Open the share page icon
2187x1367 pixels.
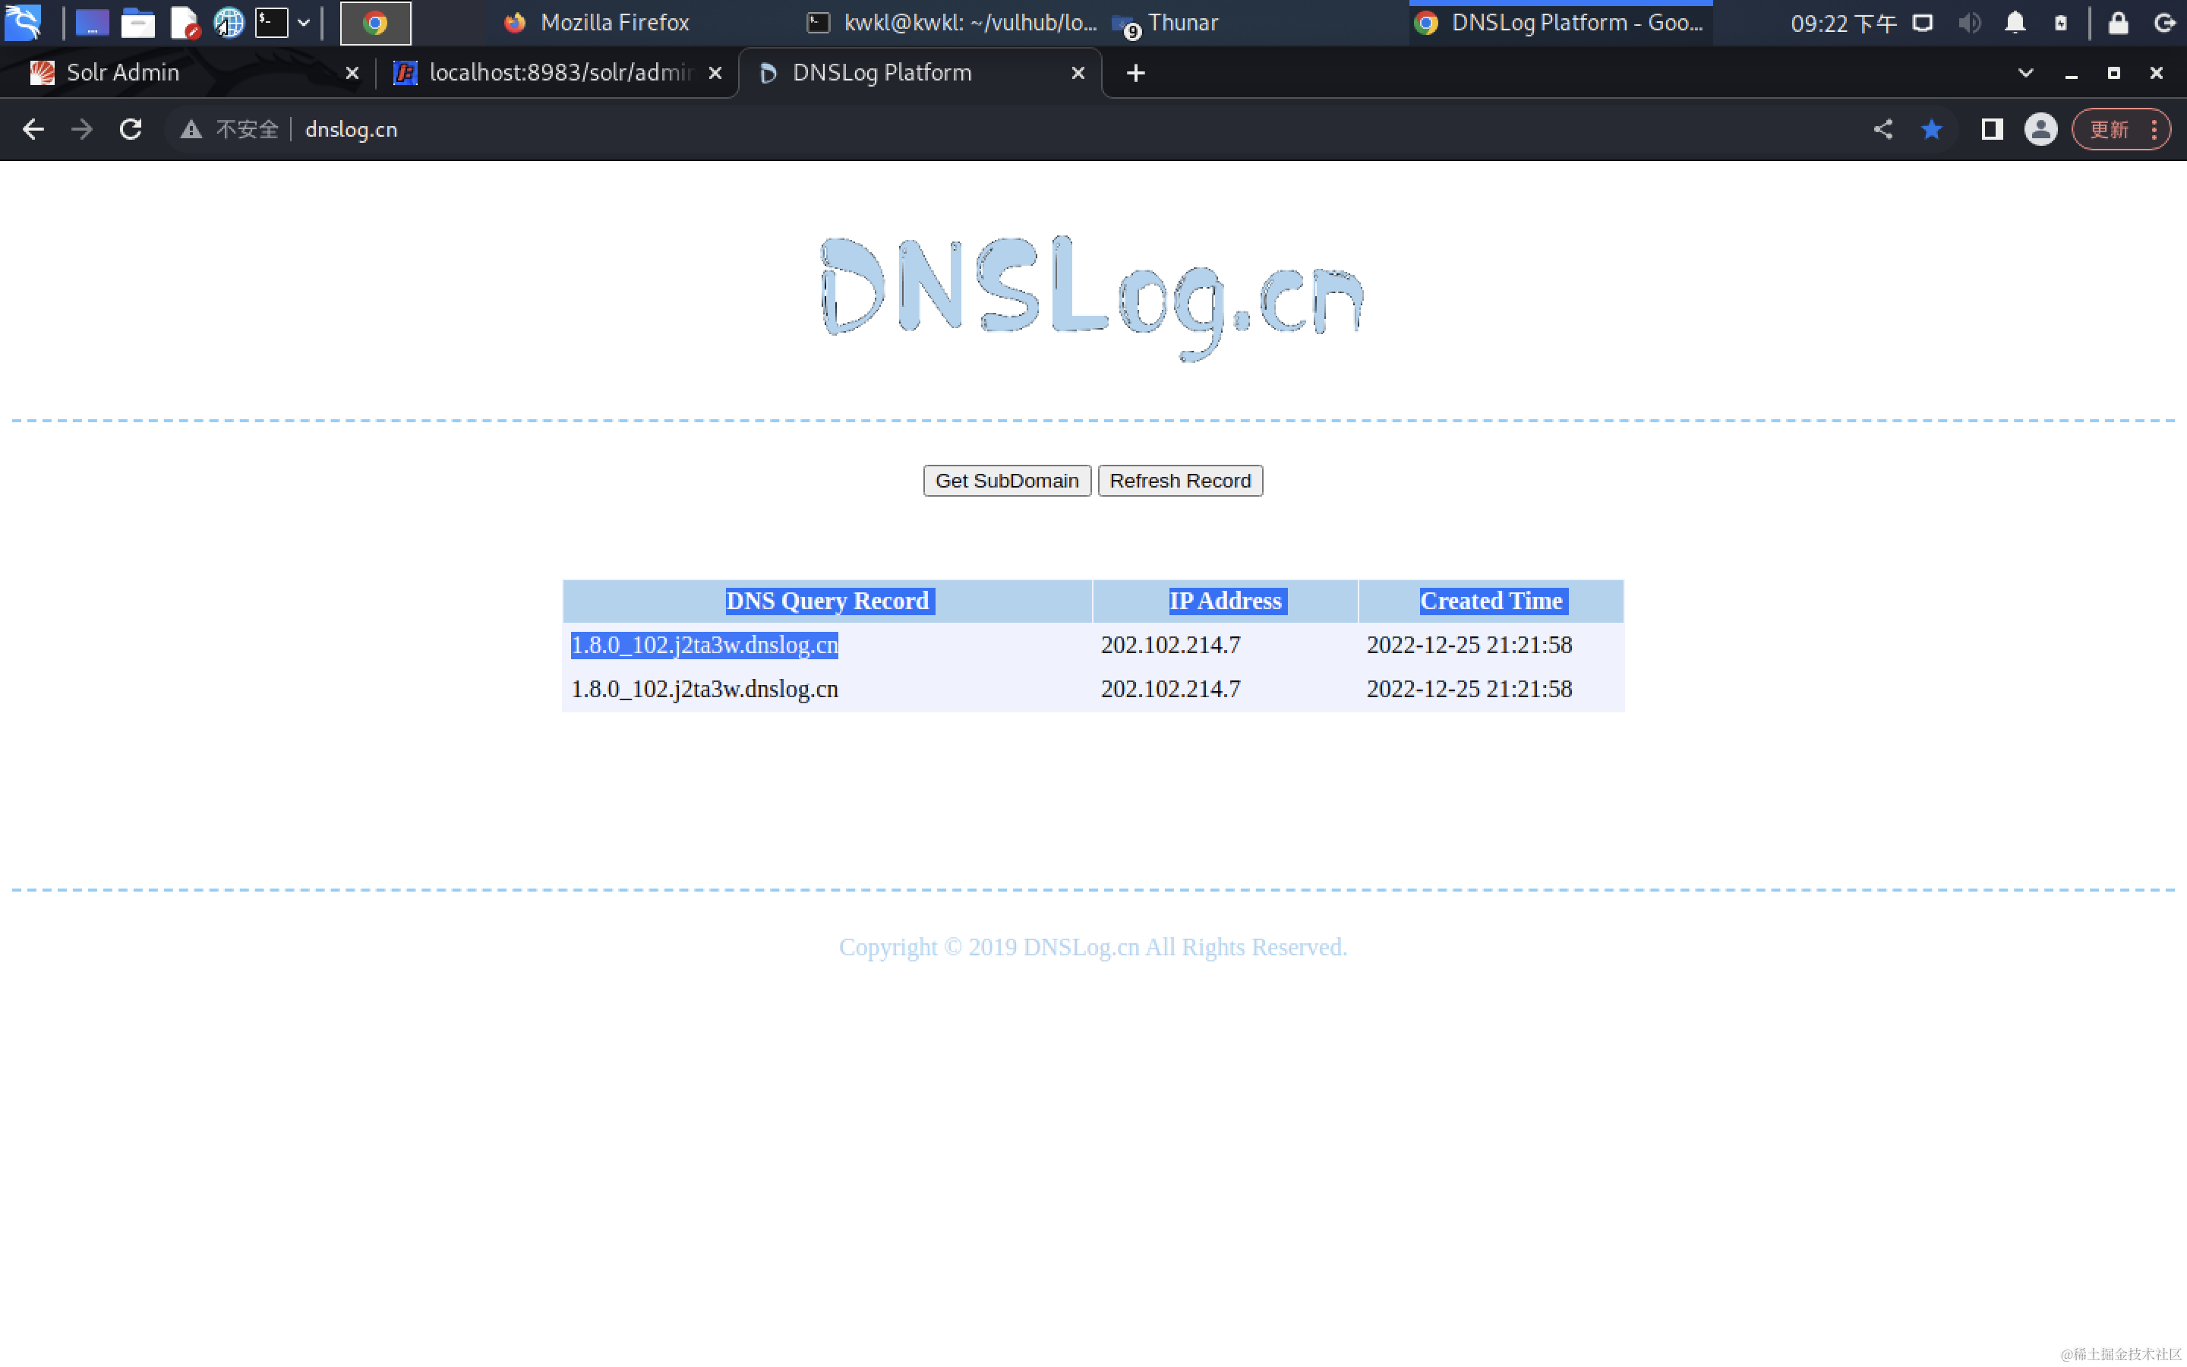click(1882, 129)
